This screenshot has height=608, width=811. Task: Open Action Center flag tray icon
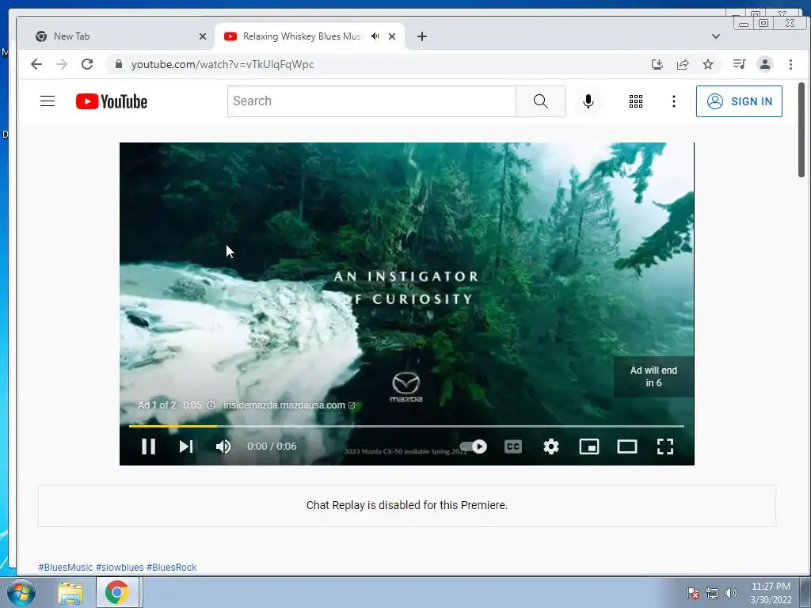pos(693,593)
